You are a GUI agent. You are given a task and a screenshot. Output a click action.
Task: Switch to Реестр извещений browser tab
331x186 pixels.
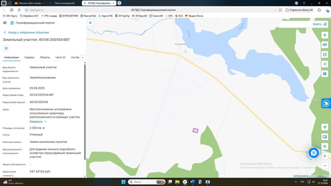[65, 3]
